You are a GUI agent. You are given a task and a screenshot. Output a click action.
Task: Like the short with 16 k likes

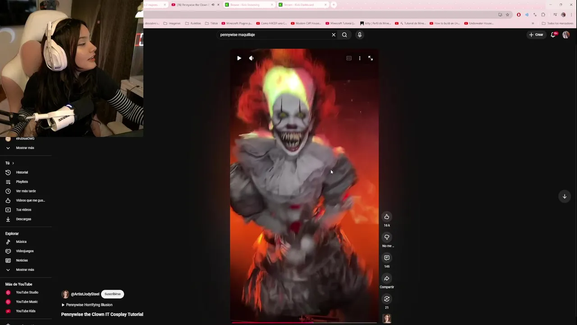coord(387,217)
